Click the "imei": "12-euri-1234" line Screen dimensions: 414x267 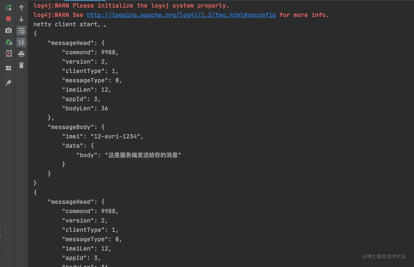103,136
